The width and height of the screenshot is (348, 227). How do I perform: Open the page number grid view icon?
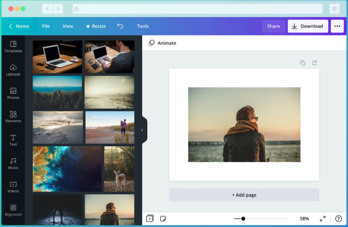click(x=150, y=219)
